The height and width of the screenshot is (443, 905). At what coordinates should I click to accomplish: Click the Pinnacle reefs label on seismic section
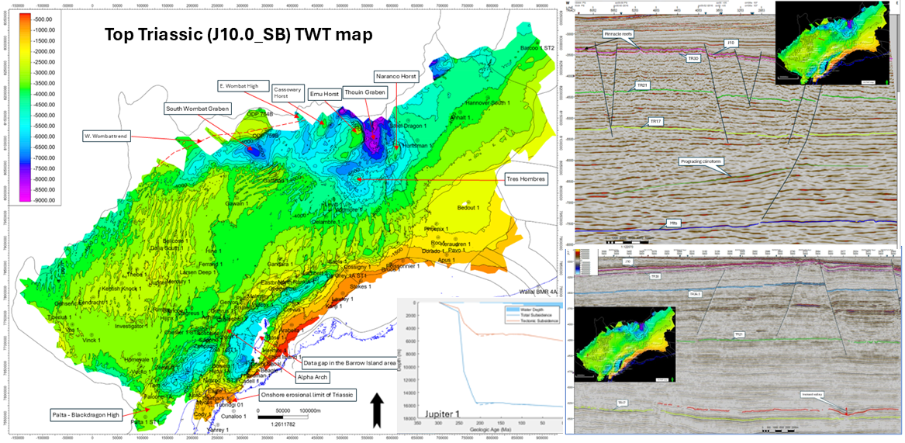[x=616, y=35]
